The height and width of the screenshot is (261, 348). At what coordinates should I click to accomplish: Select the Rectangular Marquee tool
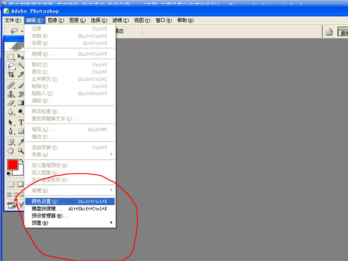(x=11, y=57)
